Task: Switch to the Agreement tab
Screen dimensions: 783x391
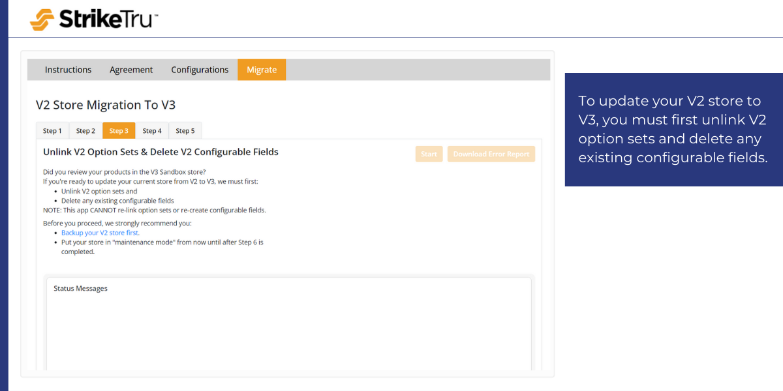Action: click(x=131, y=70)
